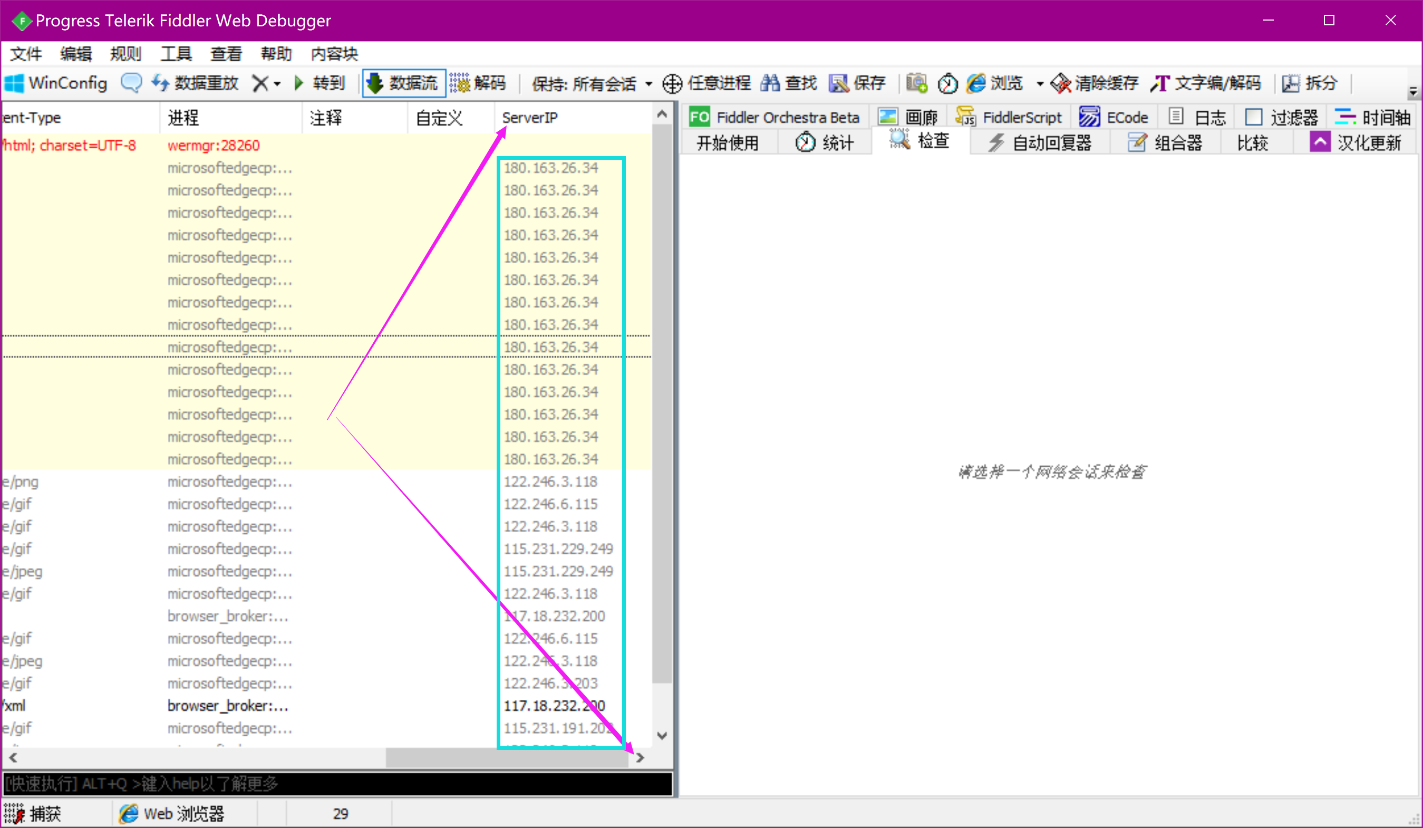Open the 工具 menu
The width and height of the screenshot is (1423, 828).
(176, 54)
